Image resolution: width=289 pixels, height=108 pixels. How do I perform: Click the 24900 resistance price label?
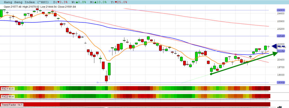click(x=281, y=10)
